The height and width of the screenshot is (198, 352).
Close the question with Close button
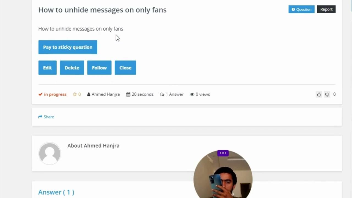[x=125, y=68]
